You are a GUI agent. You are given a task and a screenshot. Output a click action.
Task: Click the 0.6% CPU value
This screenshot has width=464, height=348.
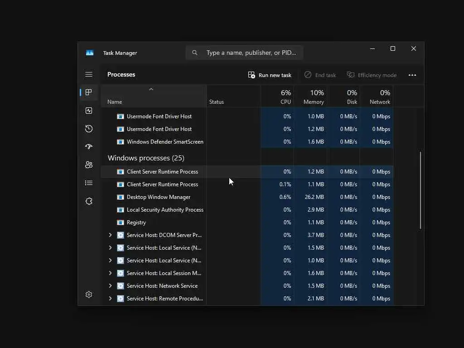click(285, 197)
